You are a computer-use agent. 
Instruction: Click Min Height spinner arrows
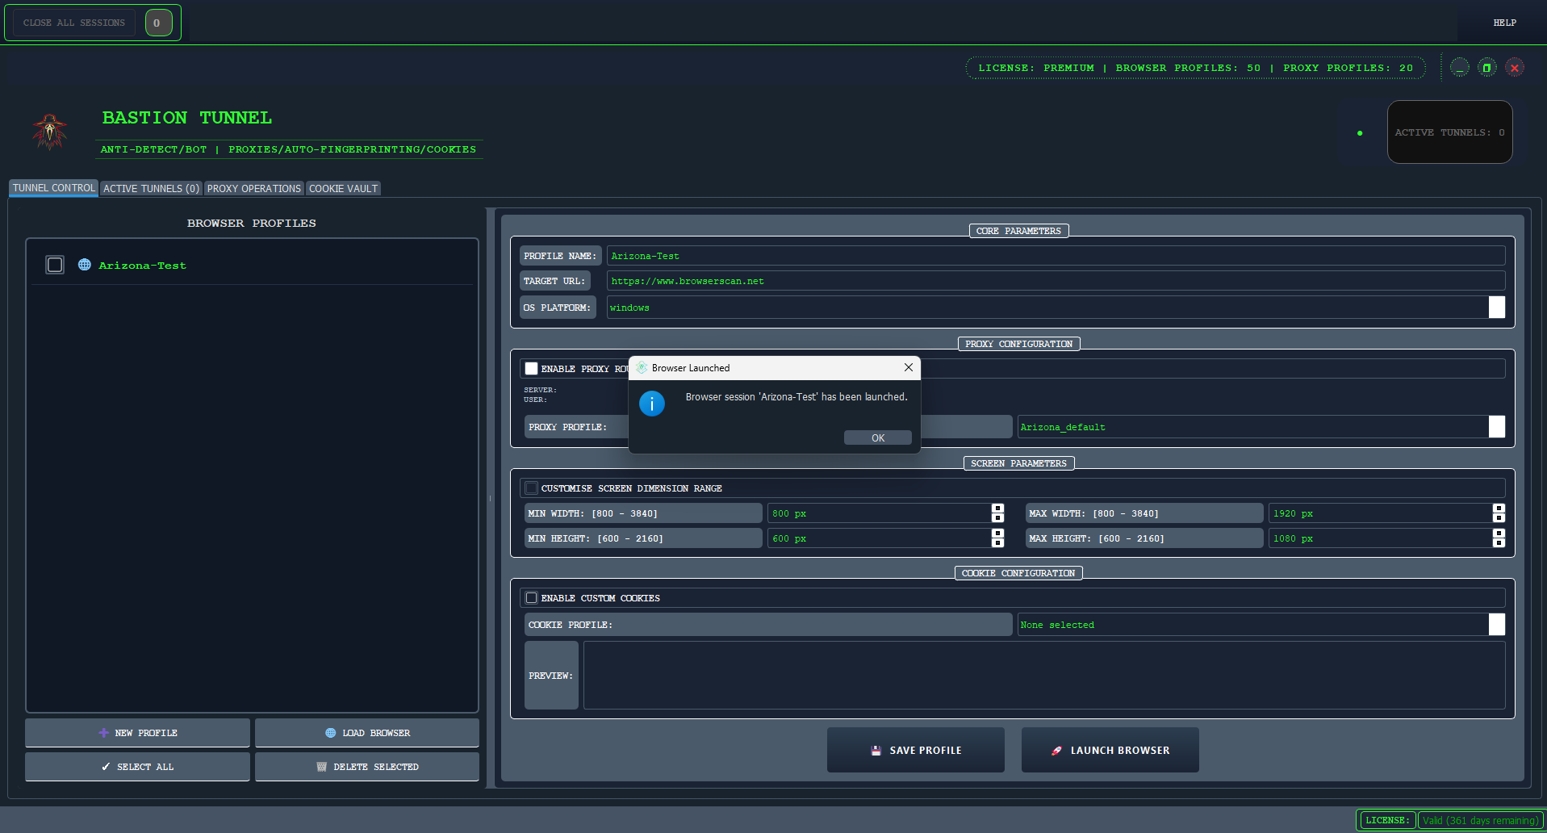click(998, 538)
